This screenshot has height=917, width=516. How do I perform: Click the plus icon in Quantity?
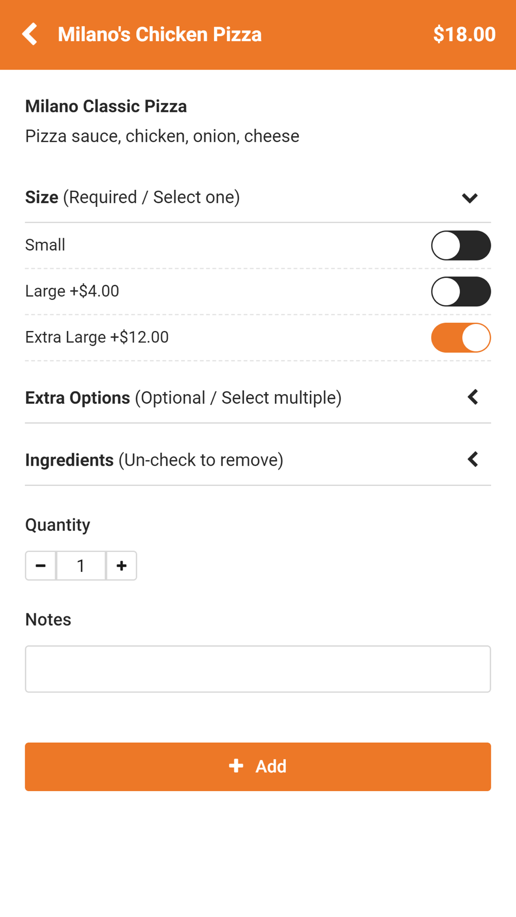click(122, 566)
